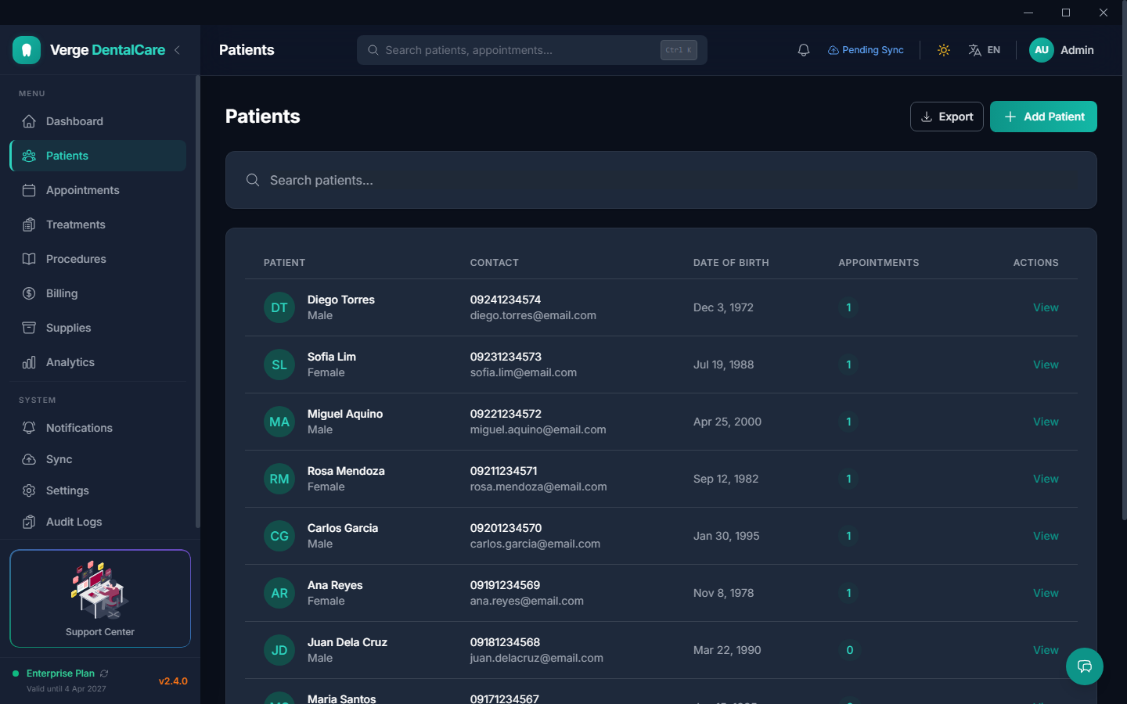
Task: Open the EN language selector
Action: click(x=985, y=50)
